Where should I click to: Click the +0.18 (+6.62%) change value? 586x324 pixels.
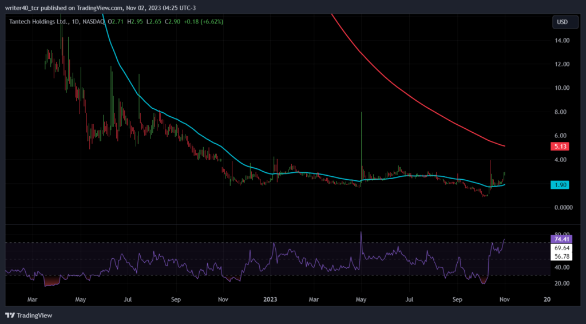click(x=202, y=22)
